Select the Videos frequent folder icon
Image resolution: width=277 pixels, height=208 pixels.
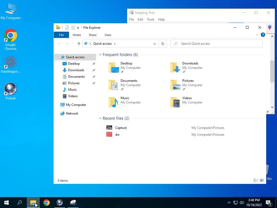coord(175,102)
